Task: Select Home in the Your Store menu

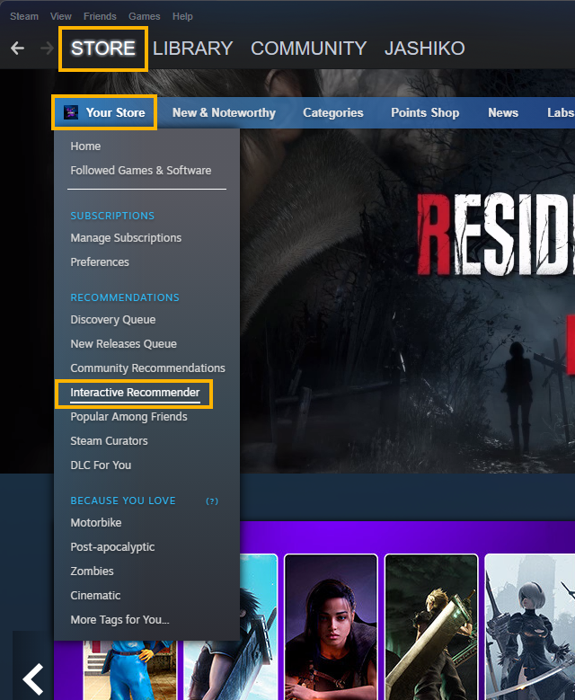Action: [x=85, y=146]
